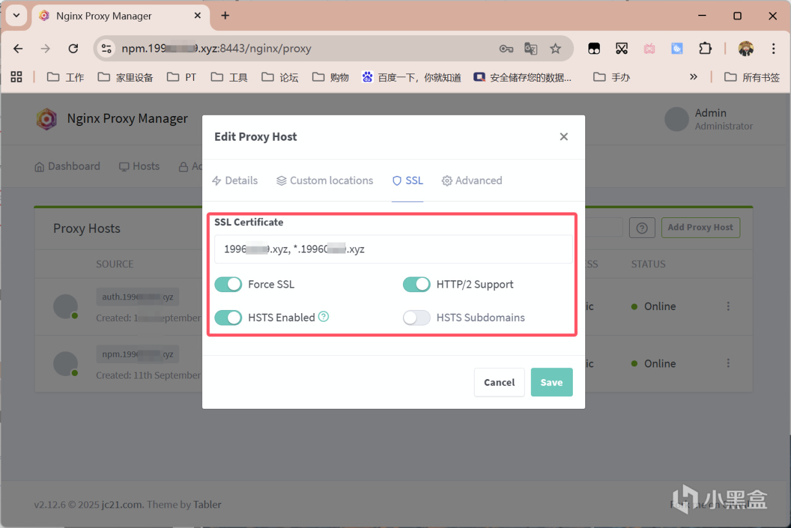Image resolution: width=791 pixels, height=528 pixels.
Task: Open the browser profile avatar
Action: coord(746,49)
